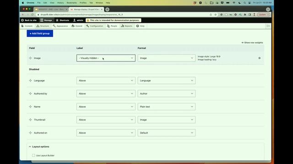This screenshot has height=164, width=293.
Task: Click browser back arrow
Action: (x=23, y=15)
